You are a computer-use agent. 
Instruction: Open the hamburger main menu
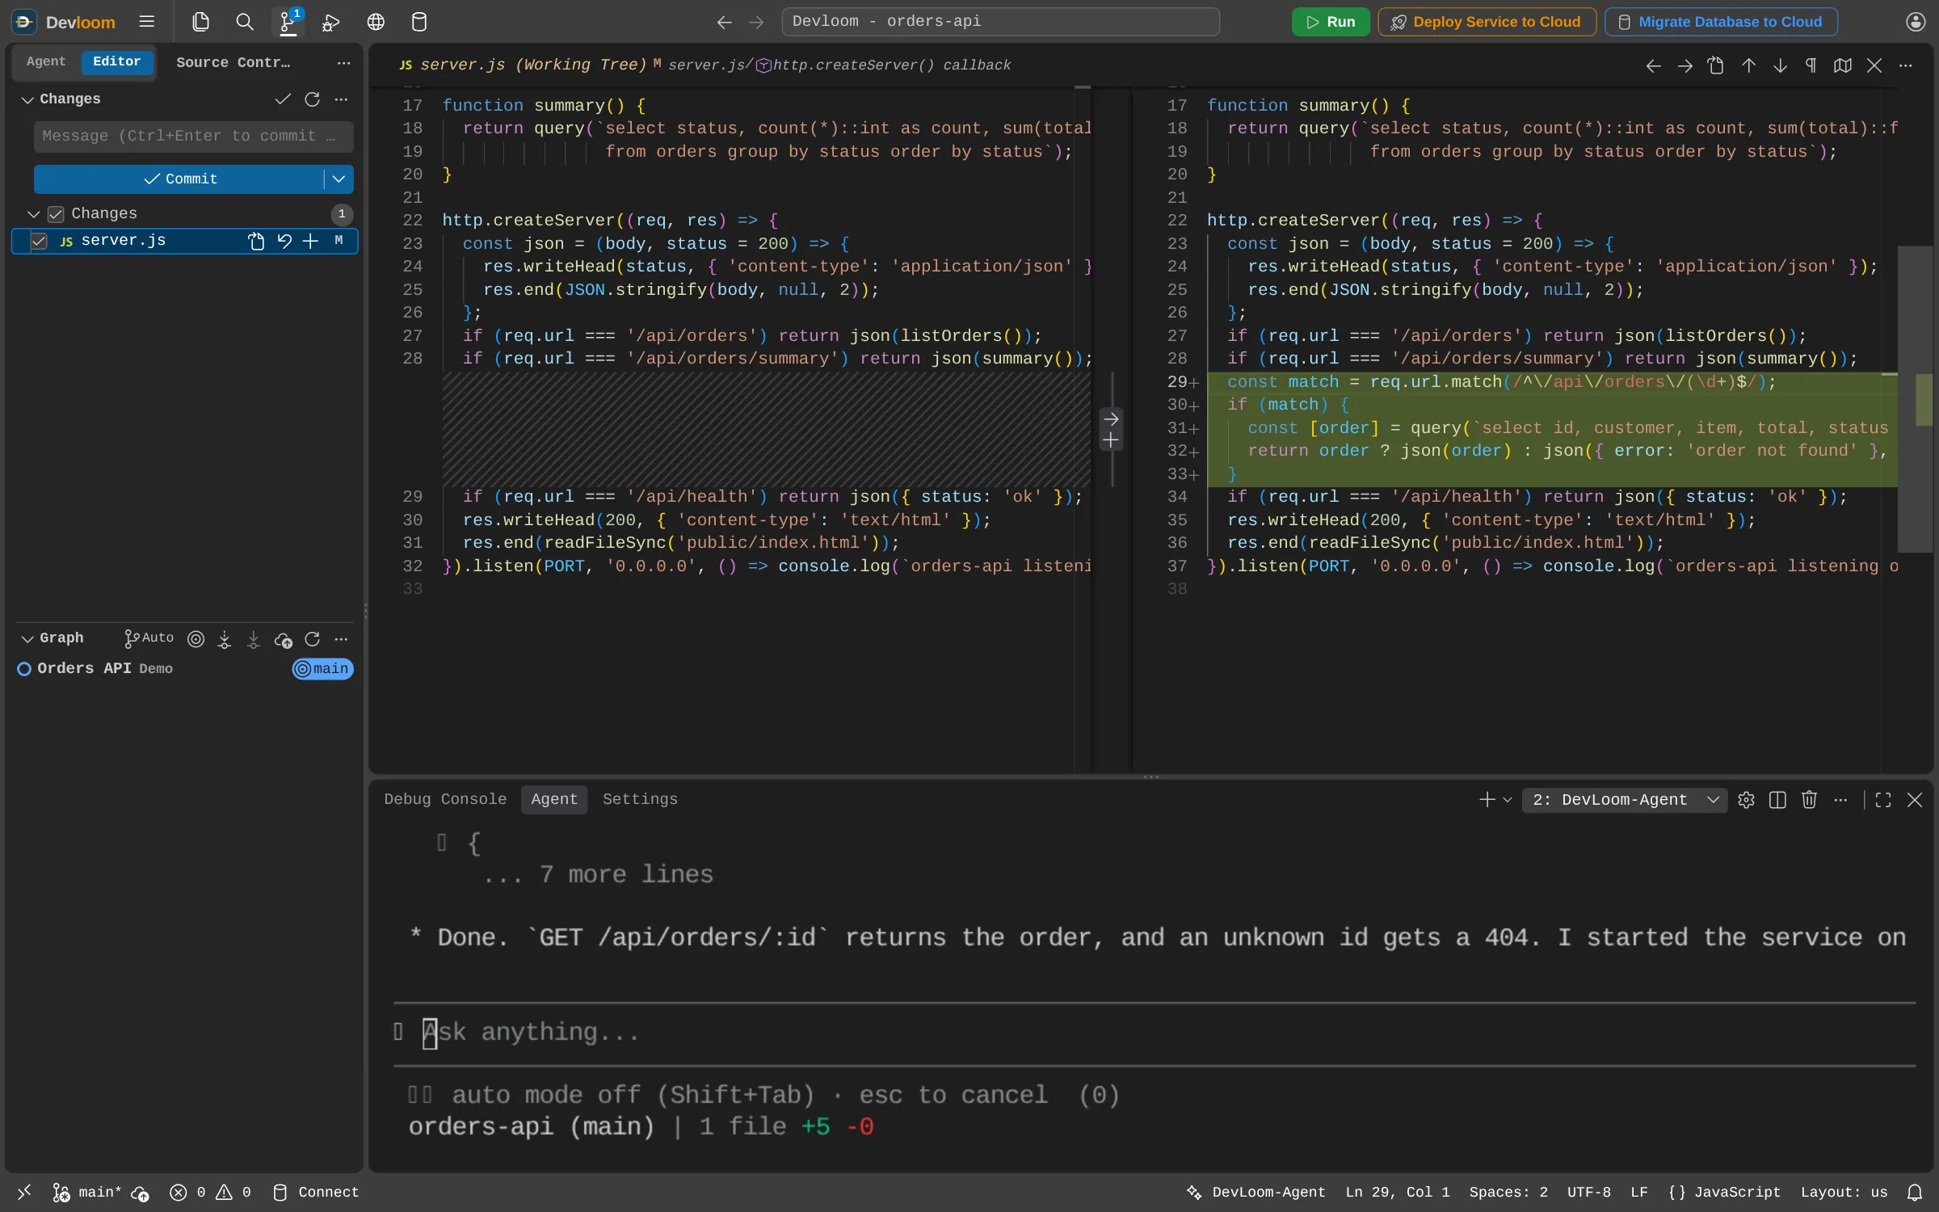point(146,22)
